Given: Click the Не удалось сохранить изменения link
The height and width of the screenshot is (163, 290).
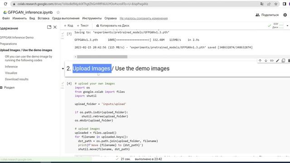Looking at the screenshot, I should (144, 18).
